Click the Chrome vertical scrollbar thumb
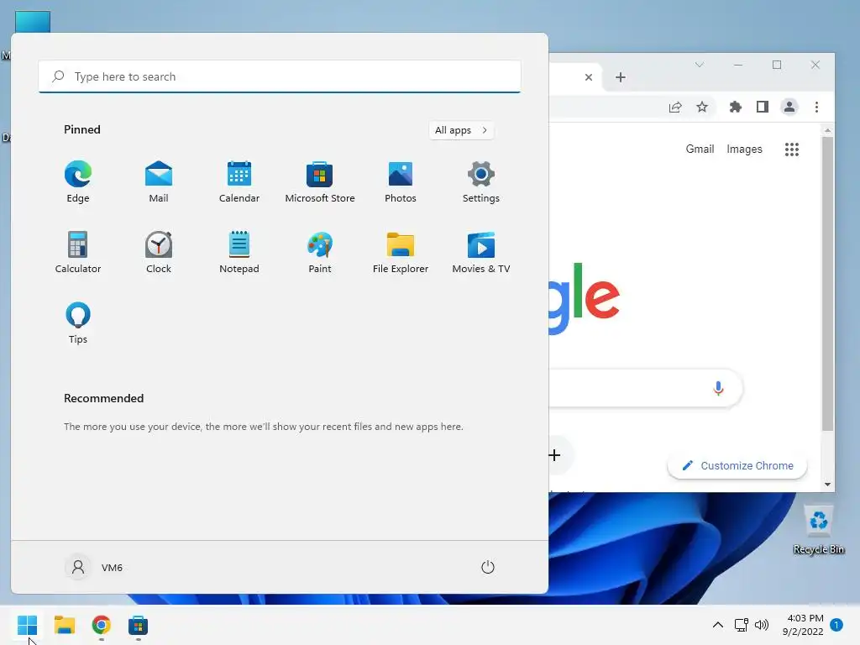 (827, 284)
